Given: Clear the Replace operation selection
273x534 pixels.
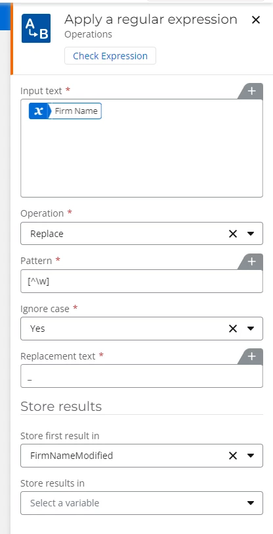Looking at the screenshot, I should coord(233,234).
